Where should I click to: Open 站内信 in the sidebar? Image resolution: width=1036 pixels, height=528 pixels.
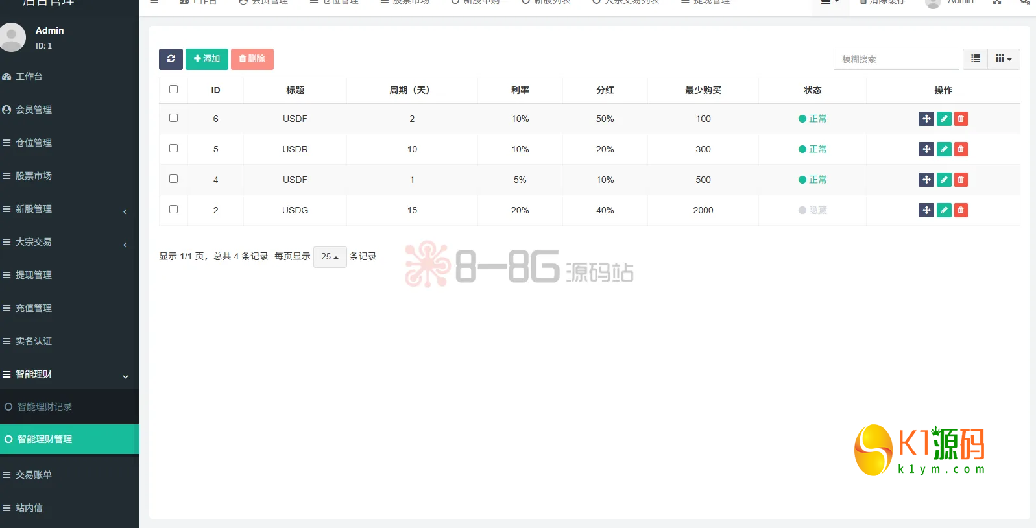point(69,508)
